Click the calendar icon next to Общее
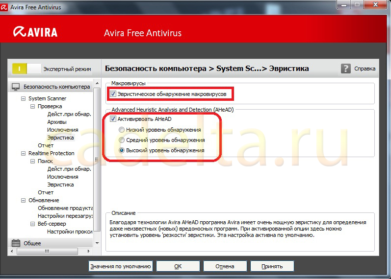 [16, 243]
